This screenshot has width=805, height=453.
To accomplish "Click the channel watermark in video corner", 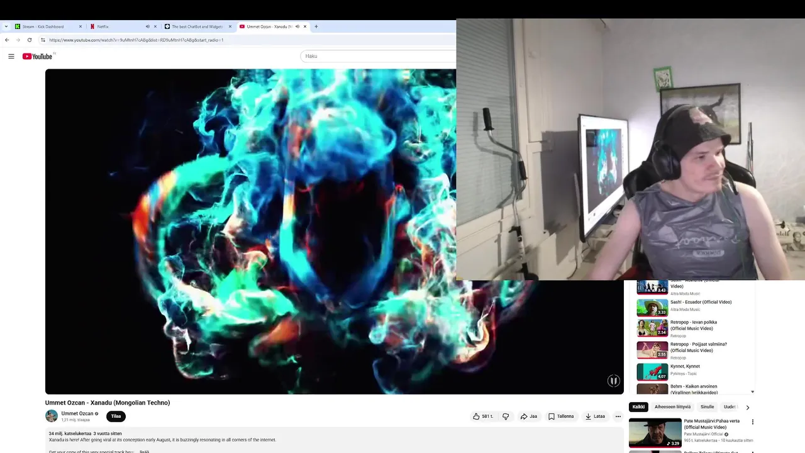I will click(613, 381).
